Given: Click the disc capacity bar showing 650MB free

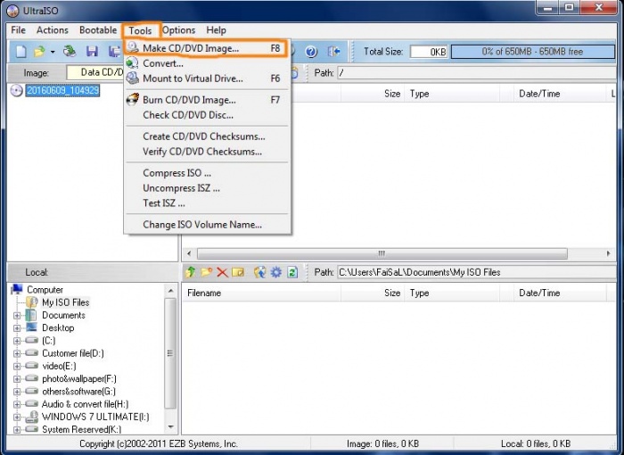Looking at the screenshot, I should tap(531, 52).
